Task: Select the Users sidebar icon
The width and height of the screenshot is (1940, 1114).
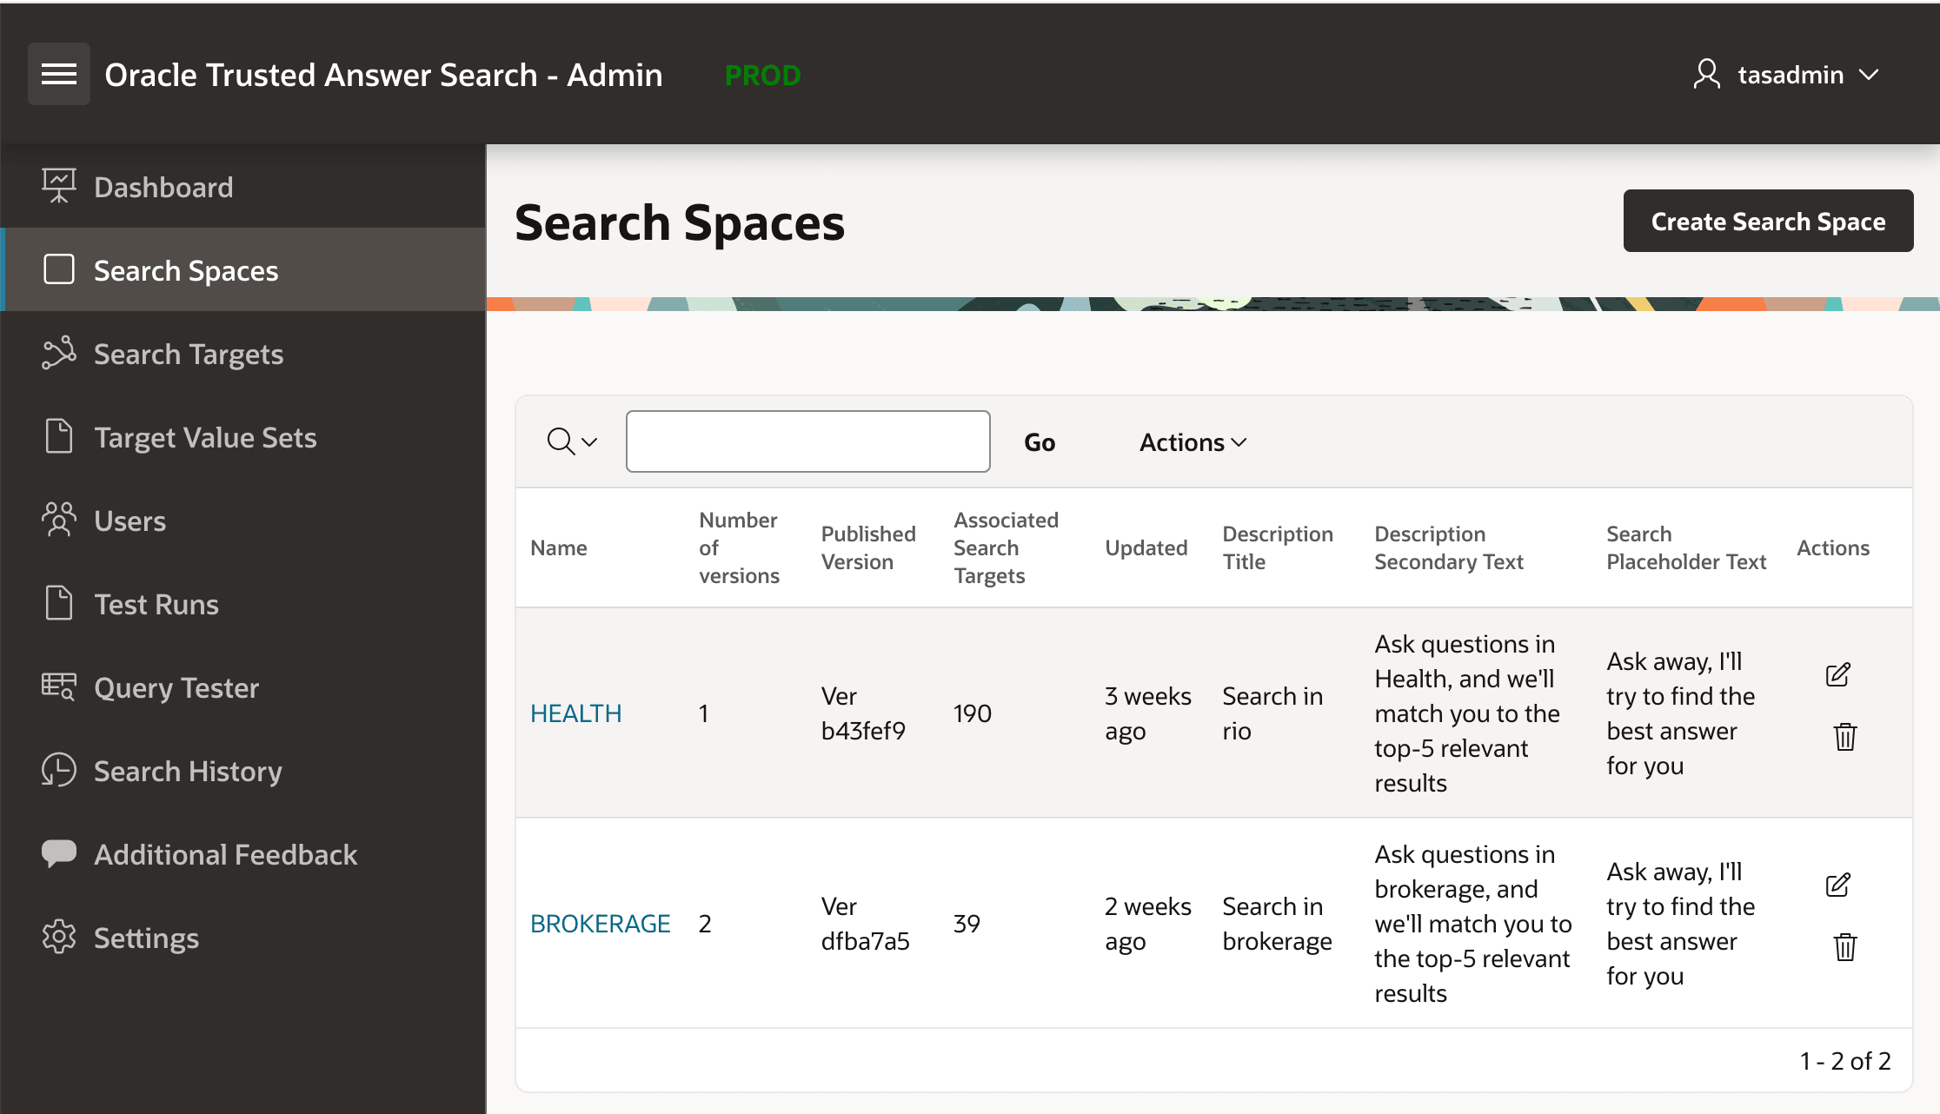Action: [58, 520]
